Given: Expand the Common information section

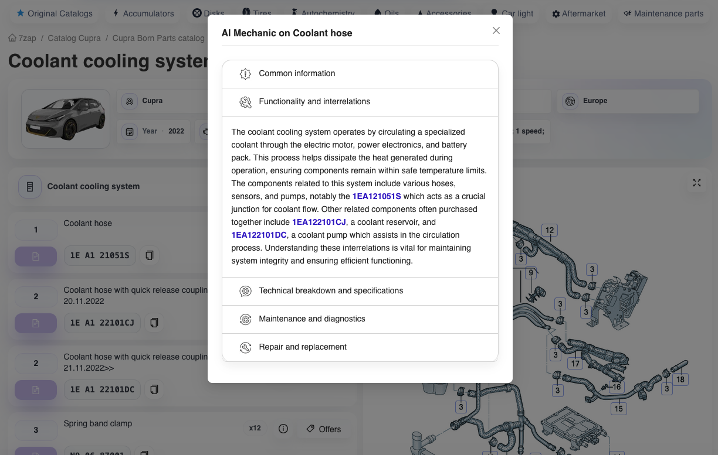Looking at the screenshot, I should pyautogui.click(x=360, y=74).
